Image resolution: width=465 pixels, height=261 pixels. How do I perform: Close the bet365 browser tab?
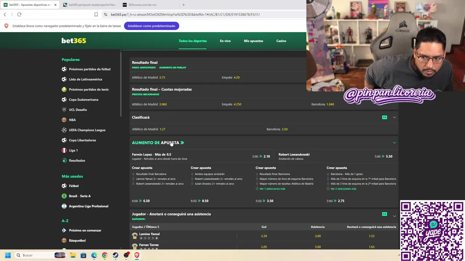click(x=55, y=5)
